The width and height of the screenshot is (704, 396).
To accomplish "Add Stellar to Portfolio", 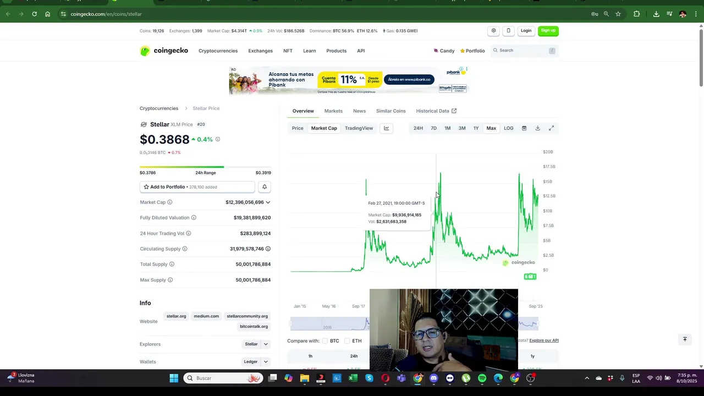I will [x=197, y=187].
